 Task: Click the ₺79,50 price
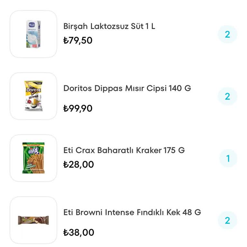78,41
